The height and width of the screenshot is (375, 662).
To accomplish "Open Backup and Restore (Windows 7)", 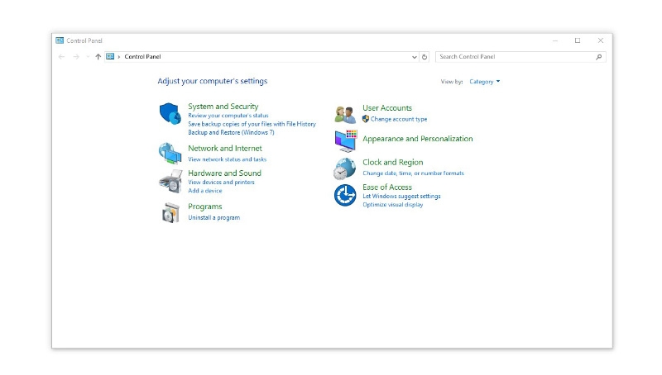I will 231,132.
